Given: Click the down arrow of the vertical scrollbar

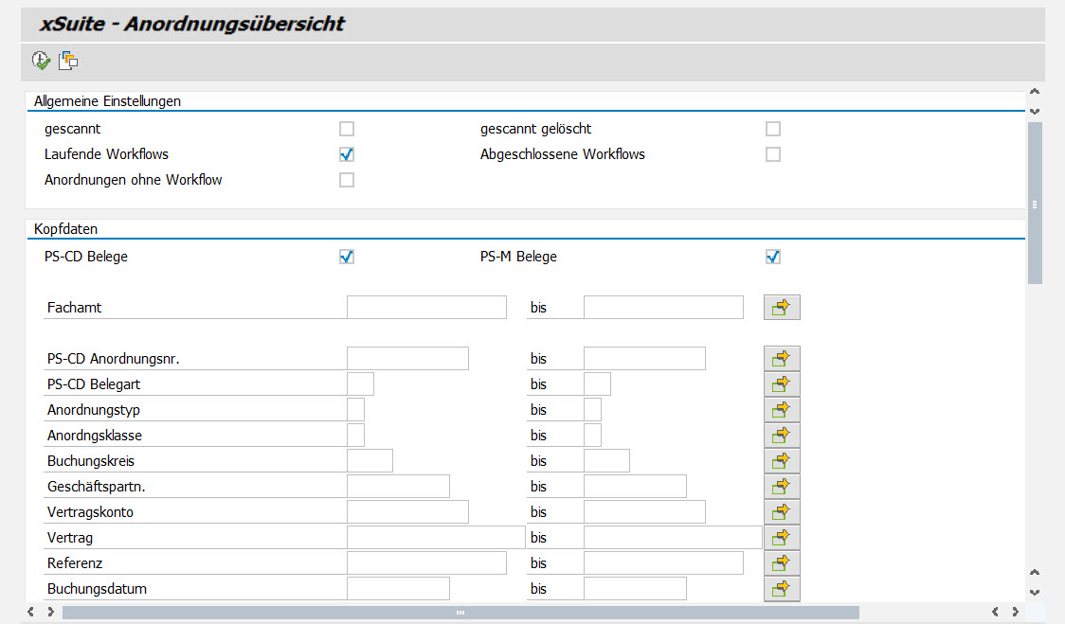Looking at the screenshot, I should point(1033,590).
